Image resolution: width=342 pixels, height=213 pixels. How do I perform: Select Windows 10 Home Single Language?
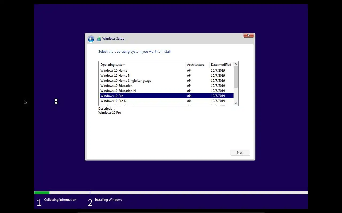[x=166, y=81]
